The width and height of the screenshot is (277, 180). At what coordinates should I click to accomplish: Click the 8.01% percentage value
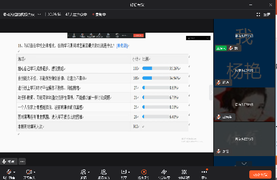(174, 107)
